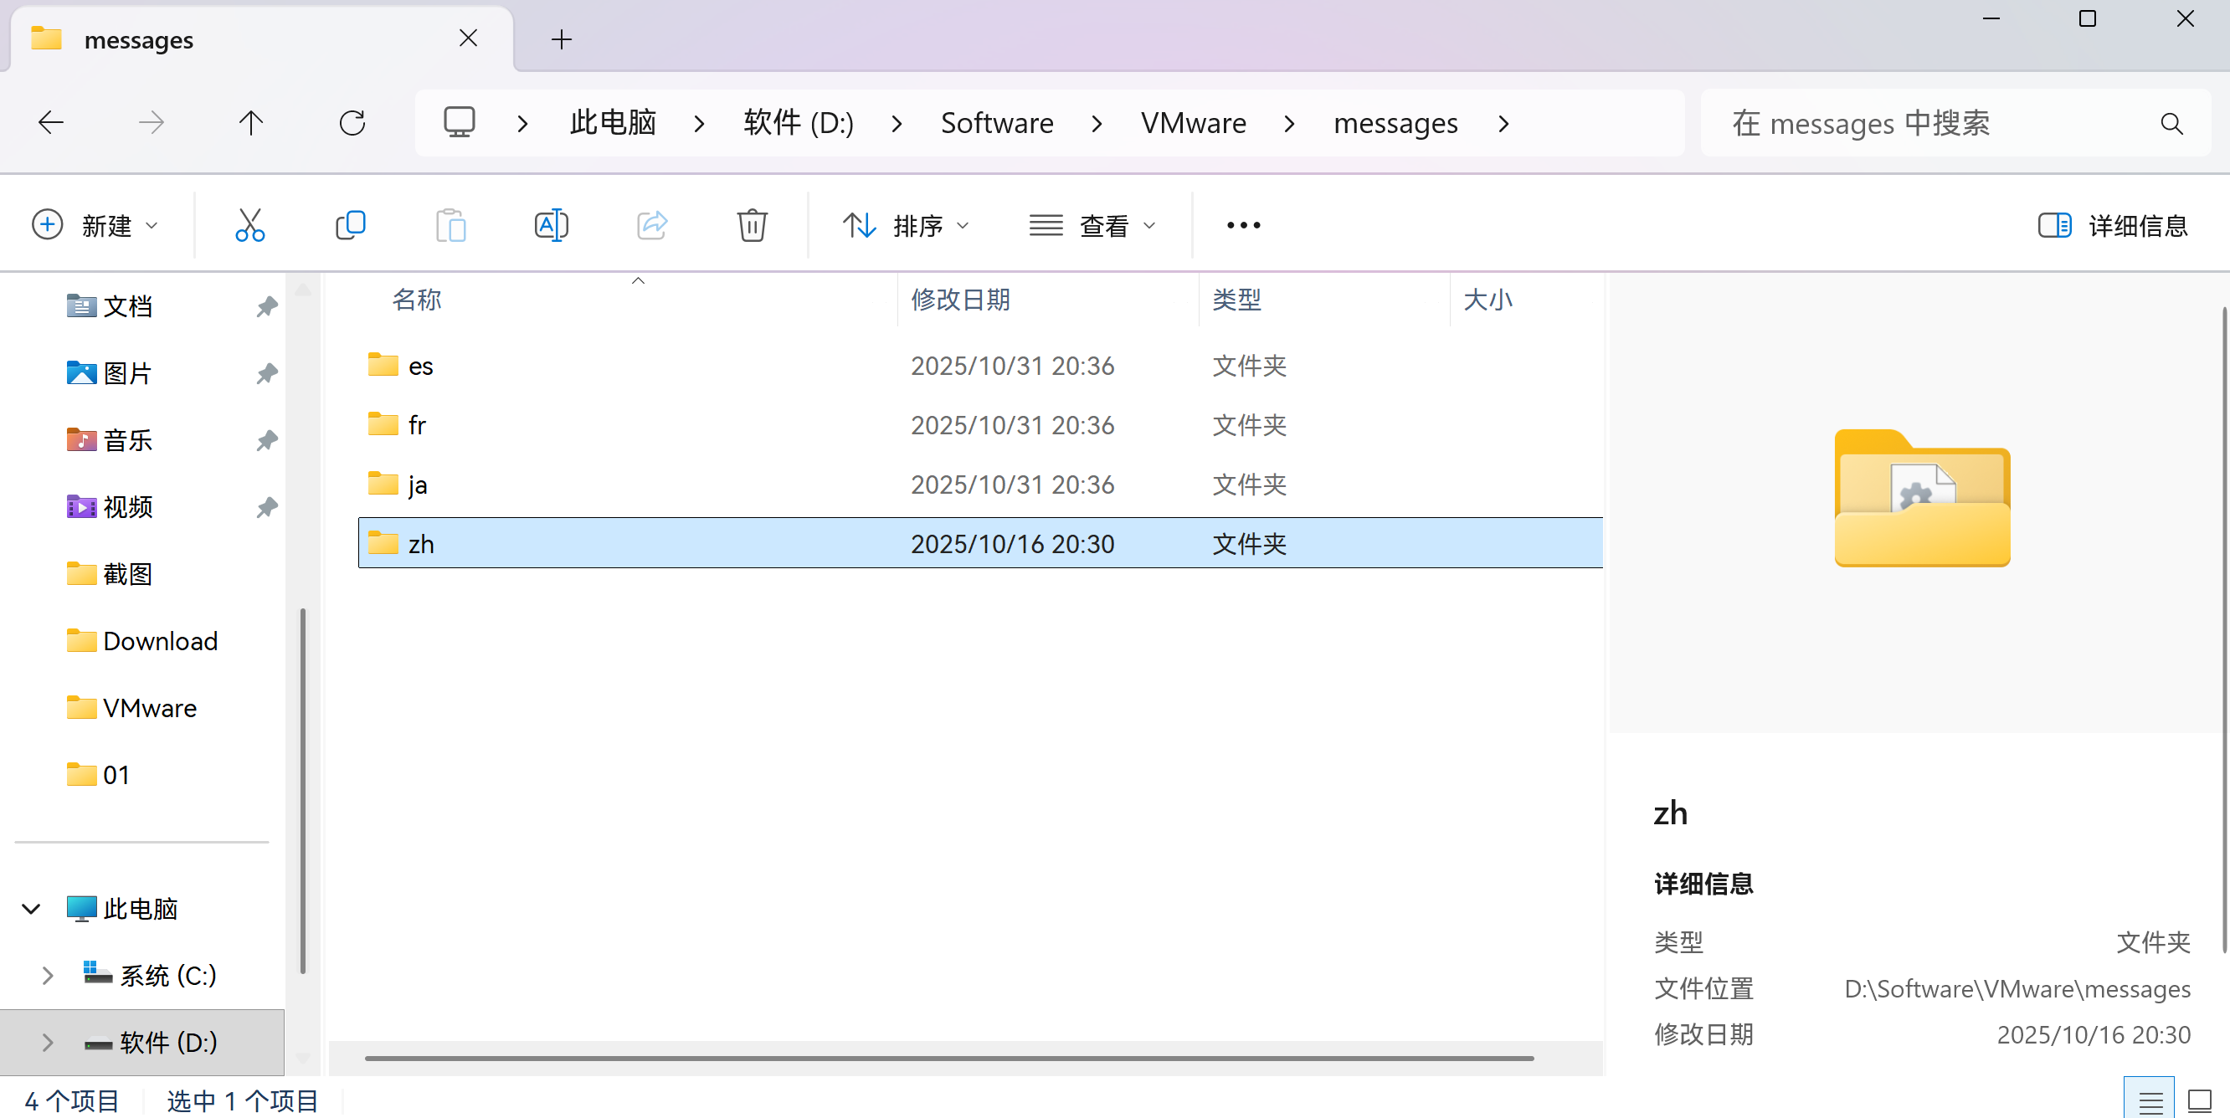Viewport: 2230px width, 1118px height.
Task: Click the PC monitor icon in address bar
Action: [459, 123]
